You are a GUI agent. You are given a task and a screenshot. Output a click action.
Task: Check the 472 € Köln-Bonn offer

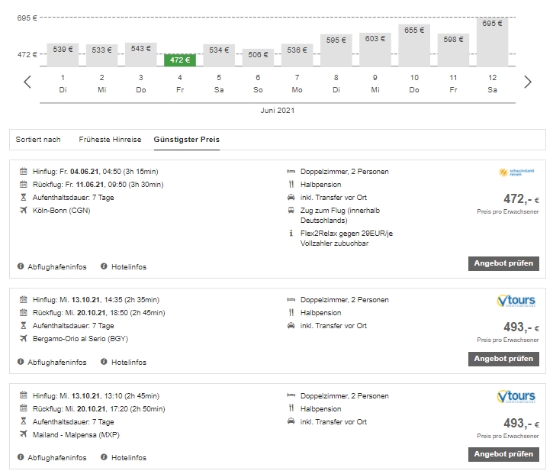coord(503,263)
